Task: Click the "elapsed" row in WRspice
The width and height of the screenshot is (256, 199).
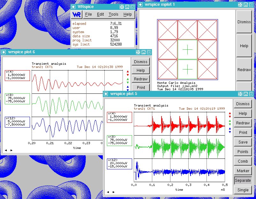Action: (x=97, y=24)
